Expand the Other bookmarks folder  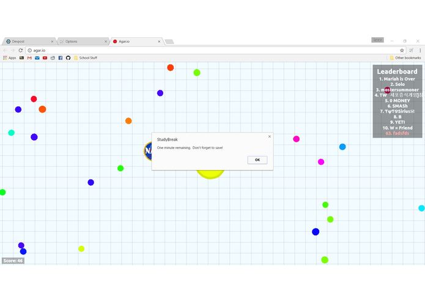click(405, 57)
